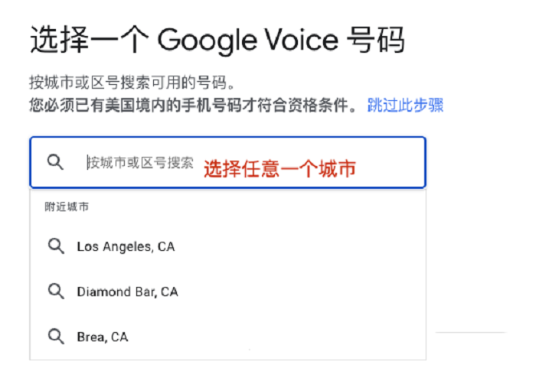Click the search icon beside Diamond Bar, CA
The width and height of the screenshot is (536, 368).
56,291
